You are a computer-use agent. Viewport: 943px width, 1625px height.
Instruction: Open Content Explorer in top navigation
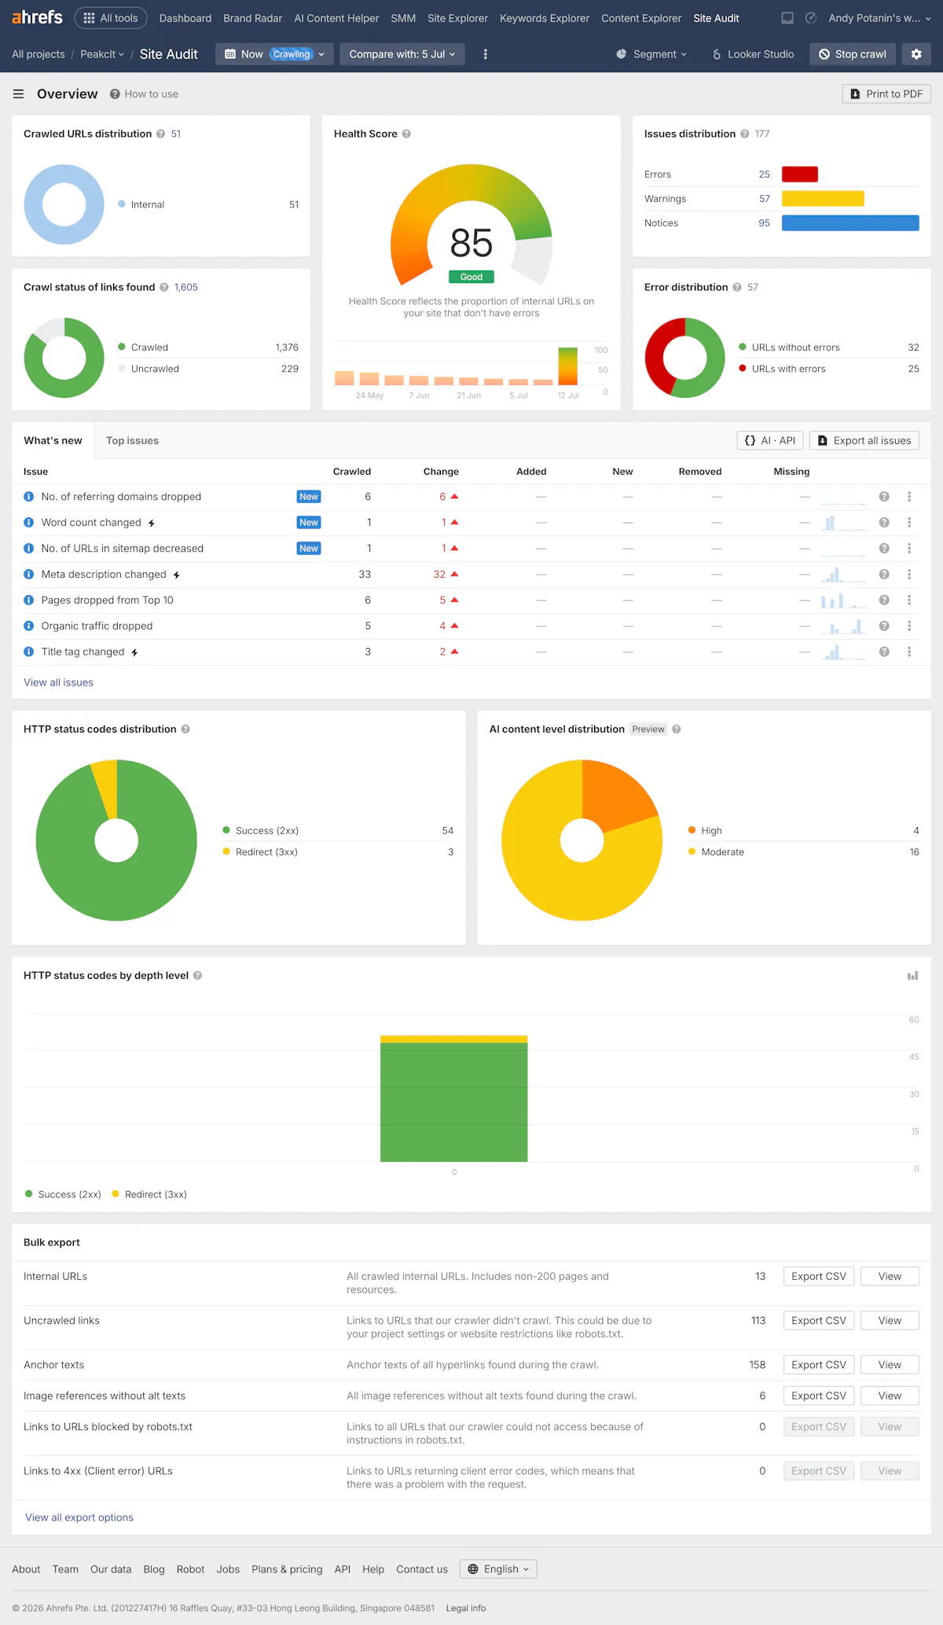pyautogui.click(x=641, y=18)
